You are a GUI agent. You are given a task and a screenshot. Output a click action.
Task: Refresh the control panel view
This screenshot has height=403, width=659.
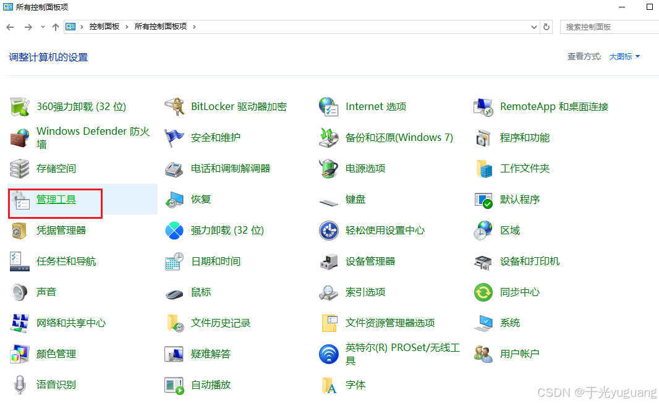[x=546, y=27]
